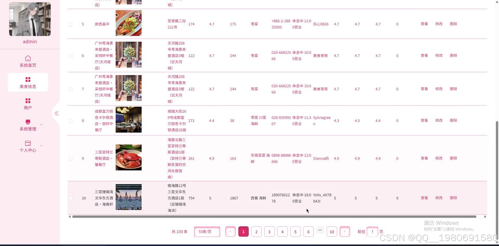This screenshot has height=246, width=499.
Task: Click the admin avatar picture
Action: (x=30, y=19)
